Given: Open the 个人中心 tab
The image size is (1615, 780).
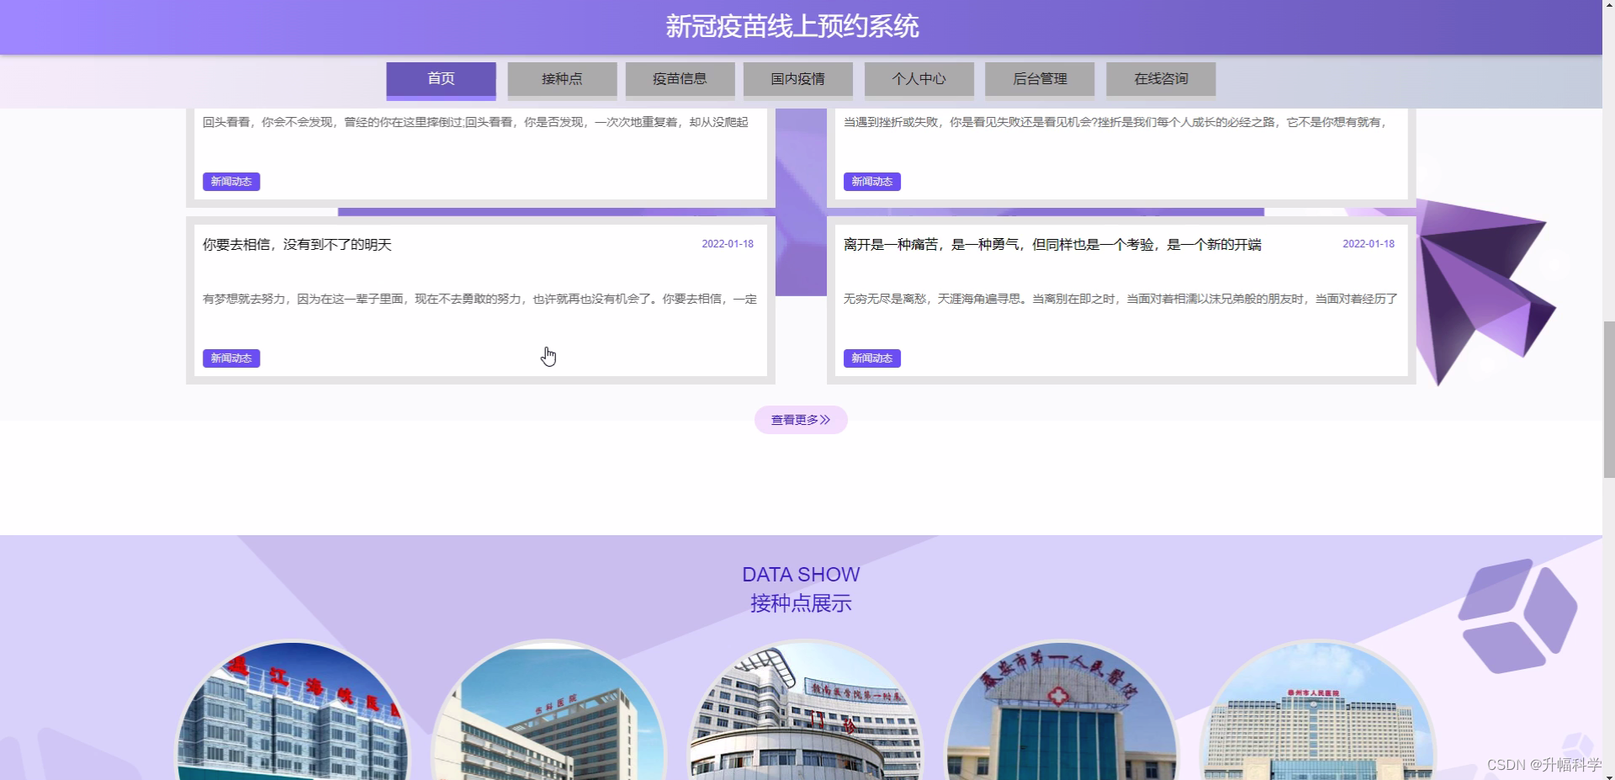Looking at the screenshot, I should [919, 78].
